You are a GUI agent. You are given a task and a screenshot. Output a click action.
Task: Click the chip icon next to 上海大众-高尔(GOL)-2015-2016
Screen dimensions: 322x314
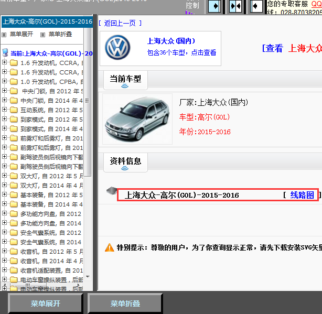pyautogui.click(x=112, y=191)
